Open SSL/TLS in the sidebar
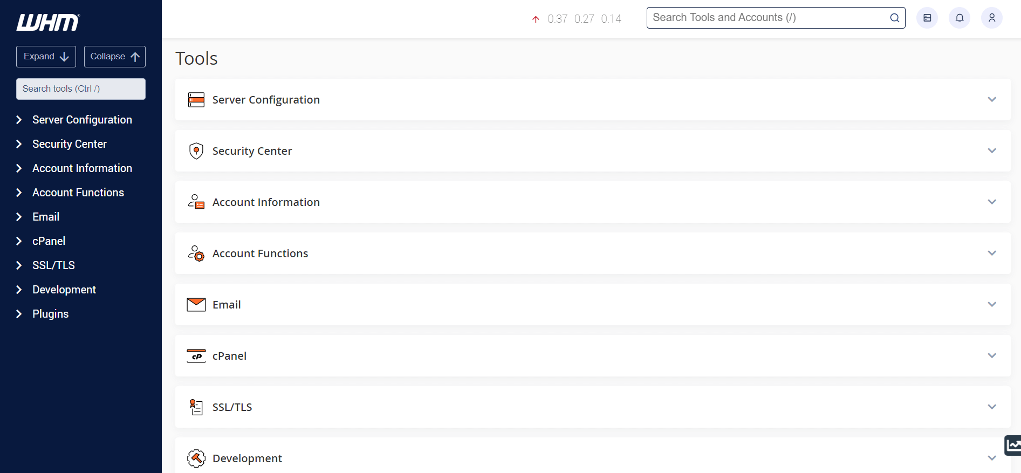 (53, 265)
